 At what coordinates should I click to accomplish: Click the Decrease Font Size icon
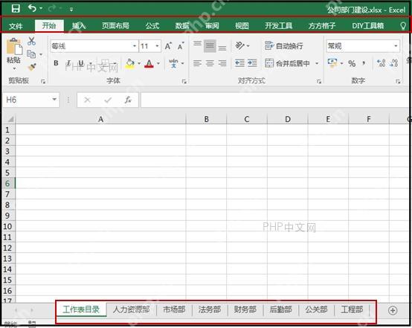(181, 46)
